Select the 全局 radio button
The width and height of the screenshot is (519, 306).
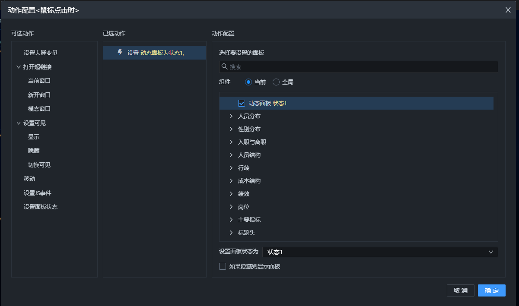276,82
